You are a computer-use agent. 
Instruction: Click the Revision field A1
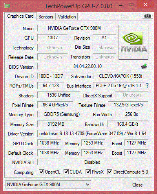tap(104, 38)
